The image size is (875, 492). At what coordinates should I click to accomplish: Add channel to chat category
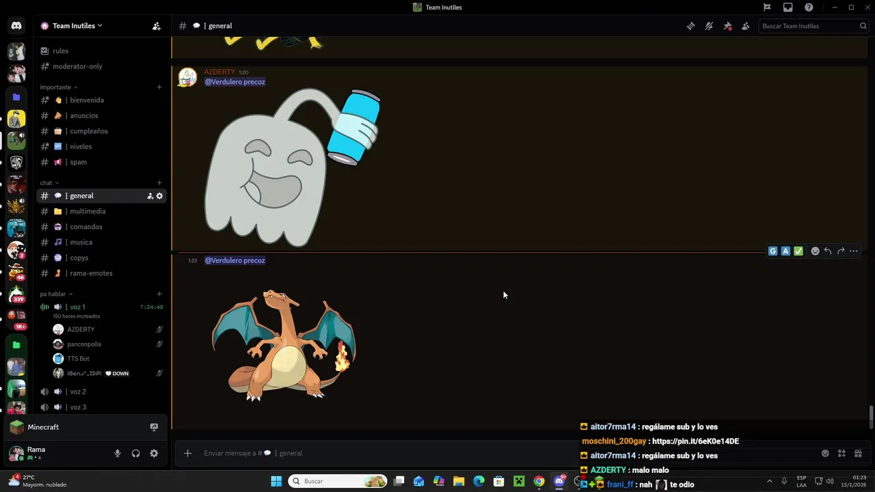[159, 182]
